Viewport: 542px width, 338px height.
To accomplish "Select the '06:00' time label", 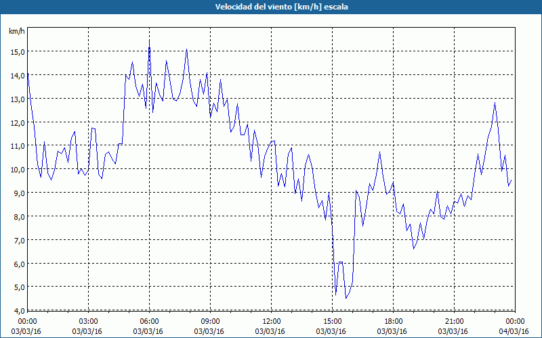I will tap(149, 322).
